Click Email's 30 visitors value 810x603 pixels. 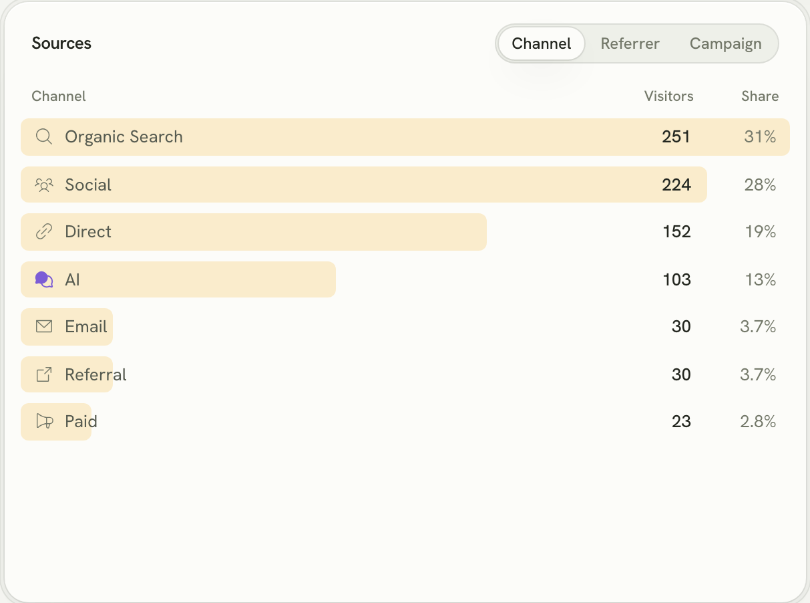pyautogui.click(x=681, y=327)
